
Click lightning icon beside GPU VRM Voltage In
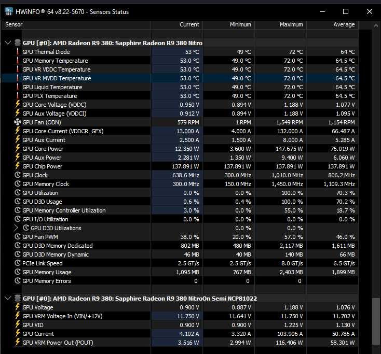click(x=18, y=316)
